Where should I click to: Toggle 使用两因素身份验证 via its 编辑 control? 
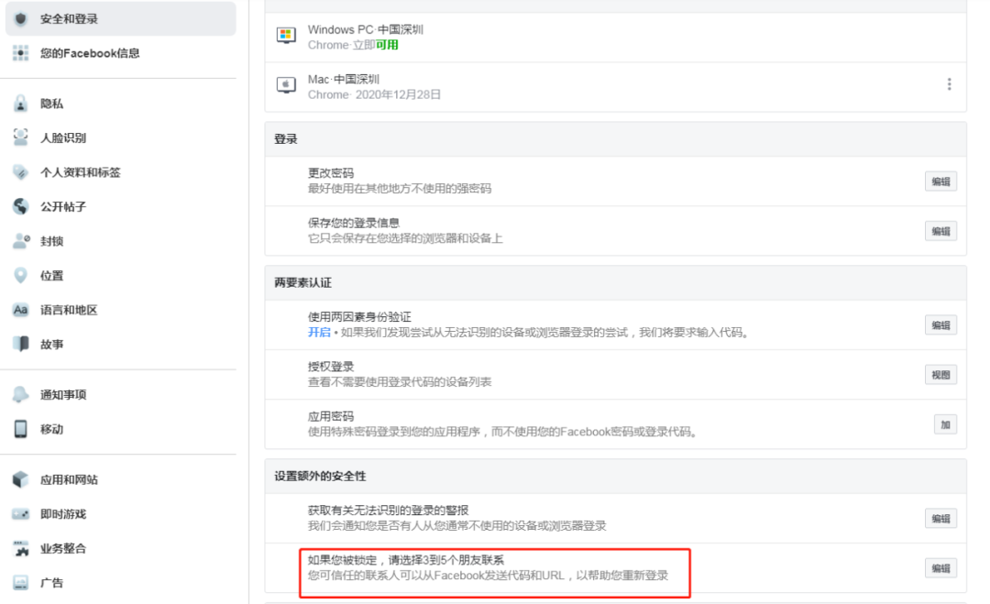pyautogui.click(x=940, y=324)
